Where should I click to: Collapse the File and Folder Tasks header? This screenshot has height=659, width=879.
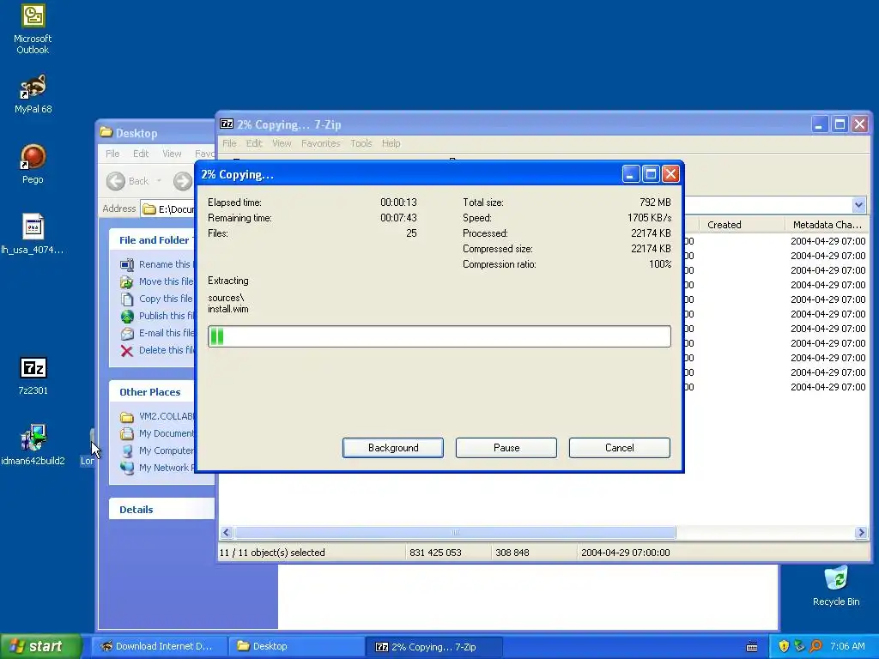click(x=152, y=240)
